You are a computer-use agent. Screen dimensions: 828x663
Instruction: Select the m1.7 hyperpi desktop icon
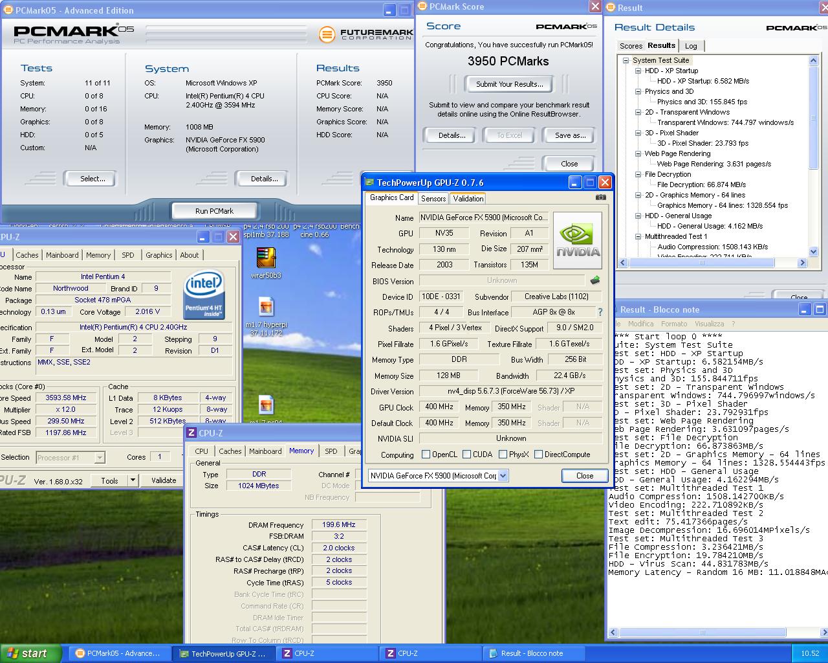266,307
